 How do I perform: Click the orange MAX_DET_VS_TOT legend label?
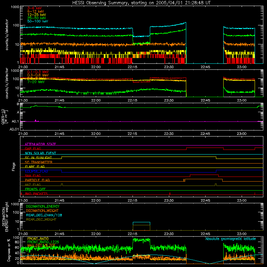pos(41,245)
